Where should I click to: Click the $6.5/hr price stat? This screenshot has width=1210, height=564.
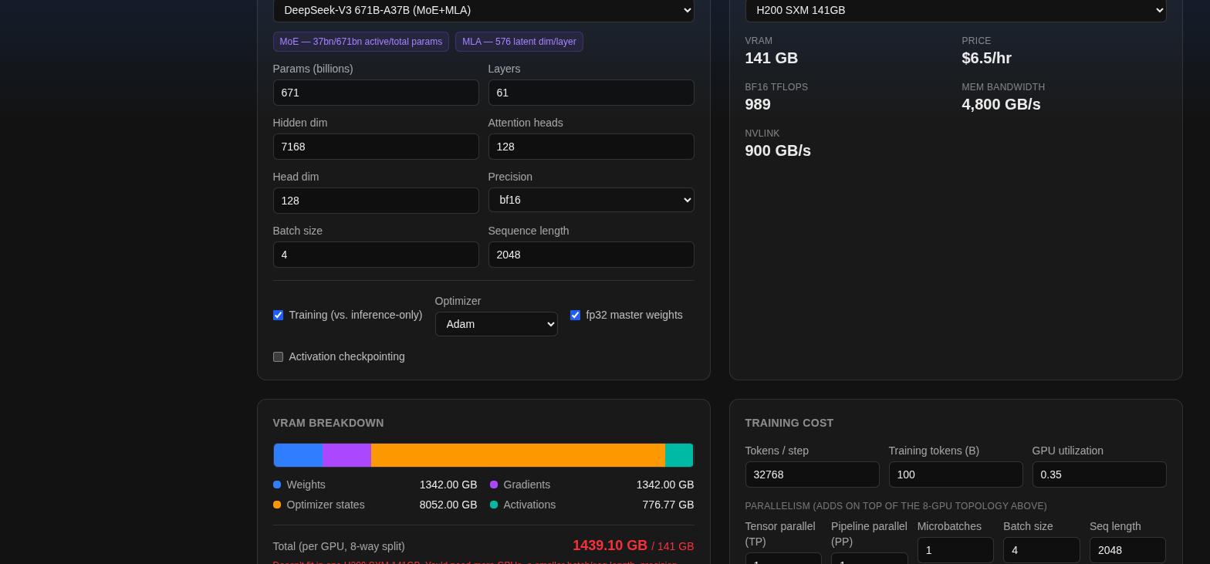(x=986, y=58)
